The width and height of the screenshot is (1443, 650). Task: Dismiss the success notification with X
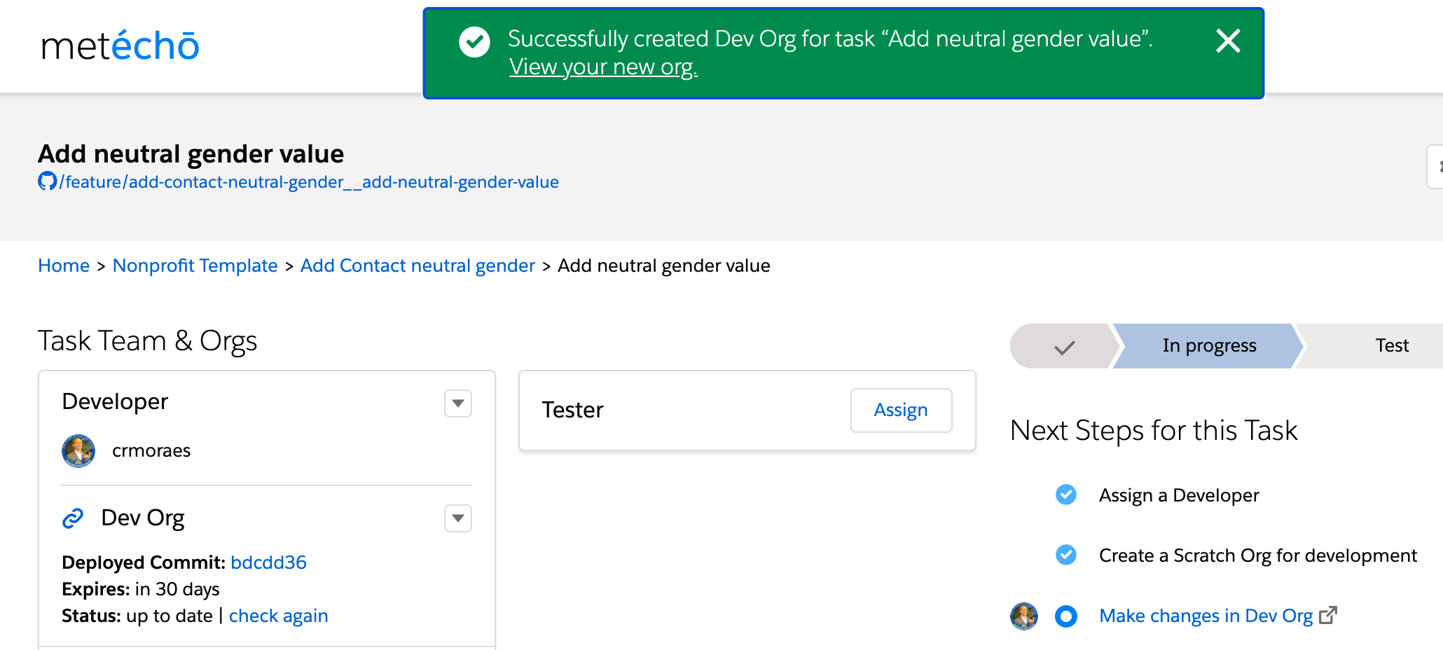(1228, 41)
